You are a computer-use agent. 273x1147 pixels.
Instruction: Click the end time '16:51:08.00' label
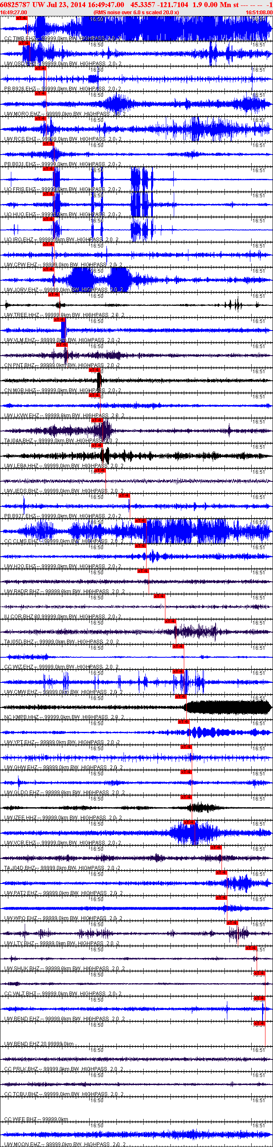[259, 13]
